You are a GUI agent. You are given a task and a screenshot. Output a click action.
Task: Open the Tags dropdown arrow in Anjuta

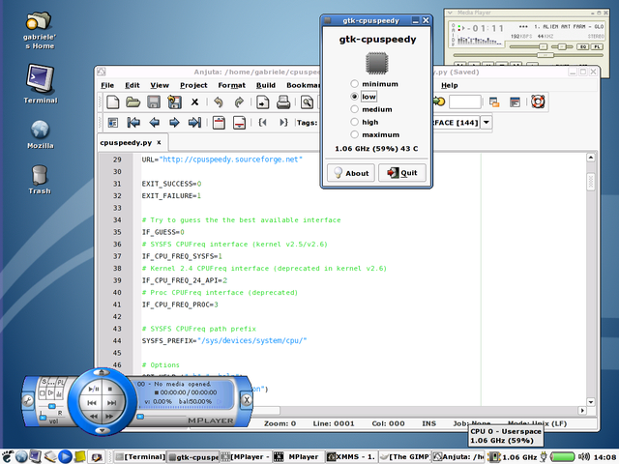click(x=486, y=123)
